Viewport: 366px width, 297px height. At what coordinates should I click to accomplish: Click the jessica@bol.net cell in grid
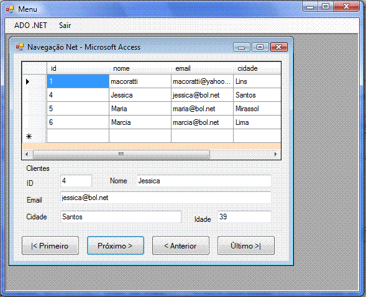point(202,95)
